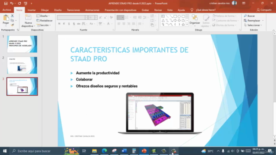Select the star shape in shapes gallery
The width and height of the screenshot is (276, 155).
(x=183, y=25)
